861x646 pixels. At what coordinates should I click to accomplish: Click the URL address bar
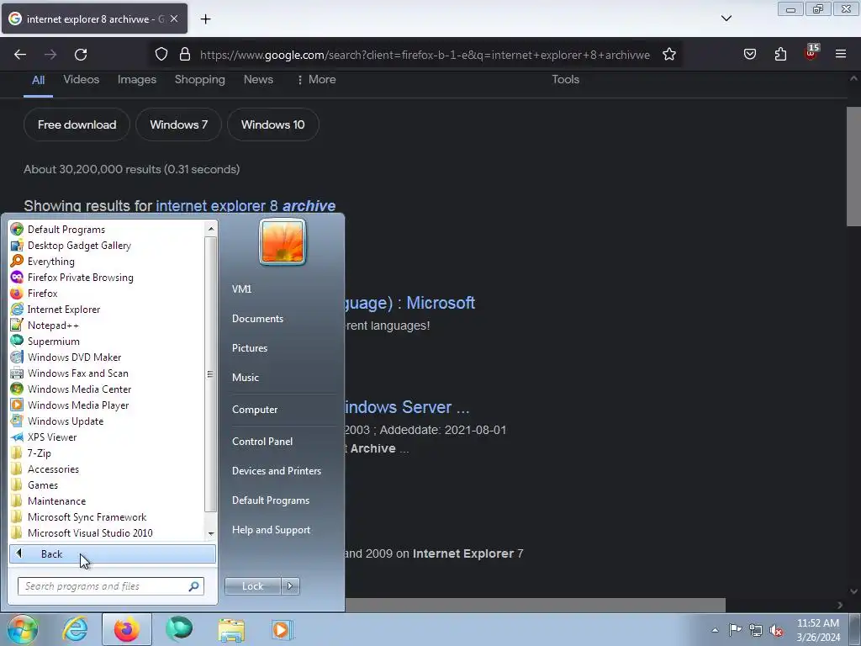pos(425,55)
